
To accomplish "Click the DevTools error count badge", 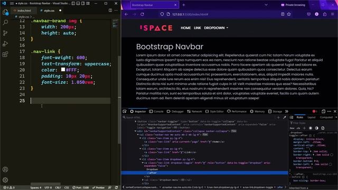I will (315, 111).
